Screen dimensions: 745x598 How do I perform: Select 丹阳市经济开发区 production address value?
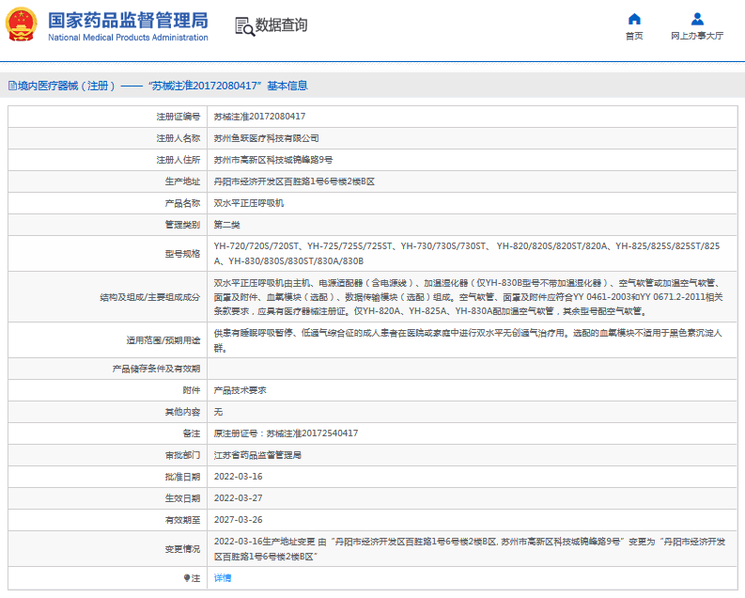coord(294,181)
